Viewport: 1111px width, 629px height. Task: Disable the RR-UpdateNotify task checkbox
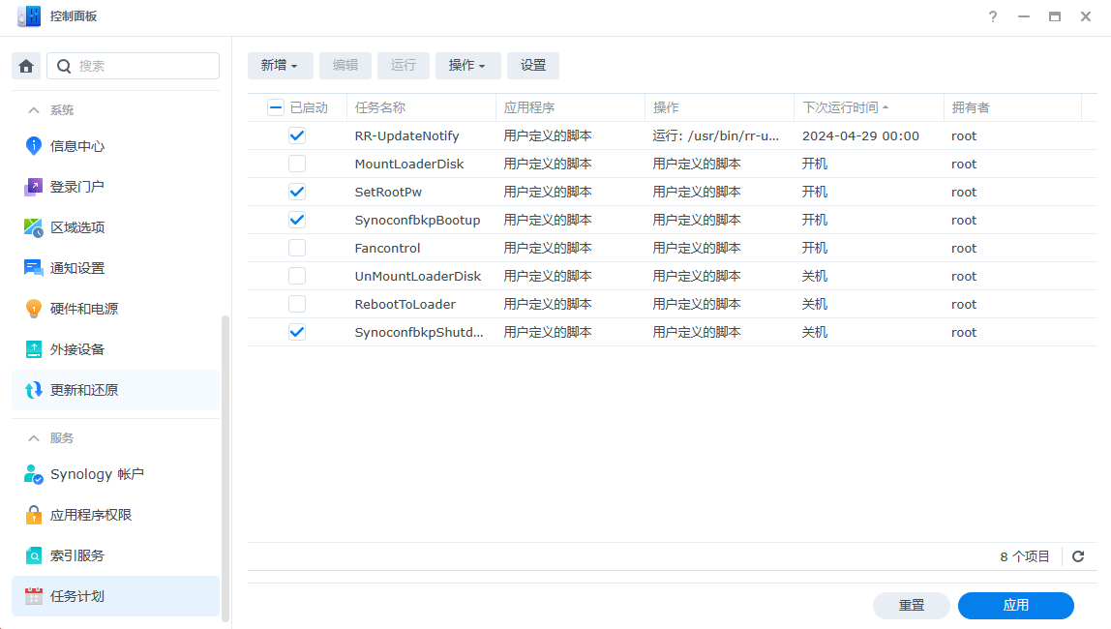point(297,135)
